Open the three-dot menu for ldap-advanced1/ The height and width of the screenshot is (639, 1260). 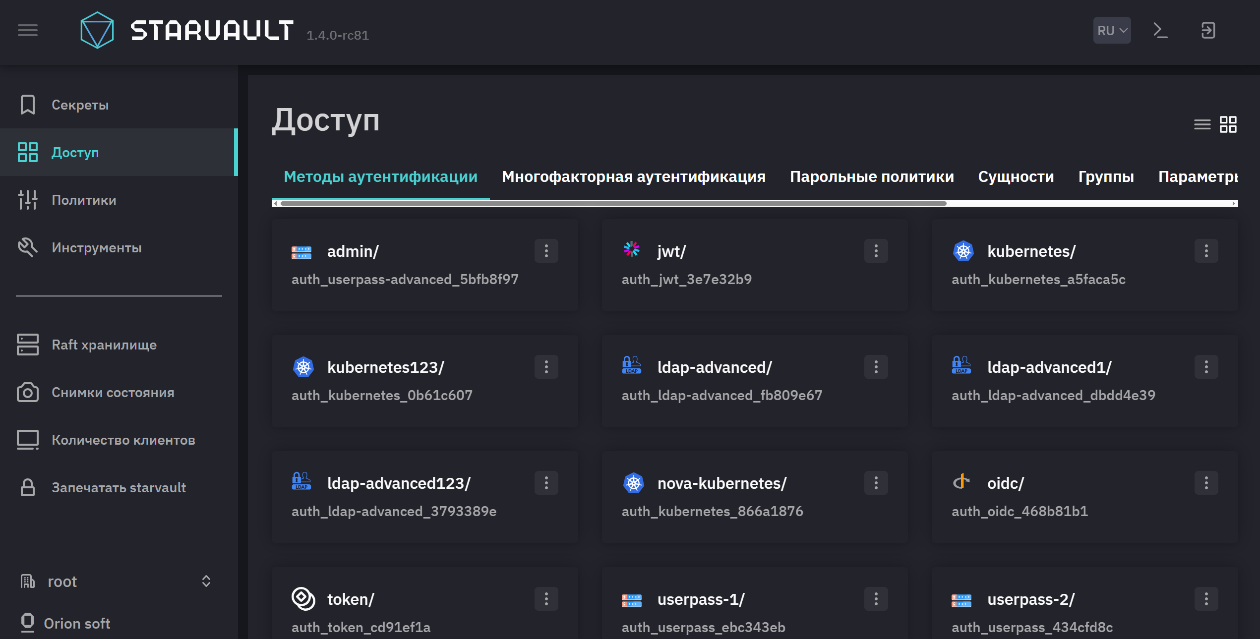(x=1206, y=367)
